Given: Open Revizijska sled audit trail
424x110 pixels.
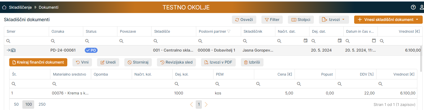Looking at the screenshot, I should (x=176, y=62).
